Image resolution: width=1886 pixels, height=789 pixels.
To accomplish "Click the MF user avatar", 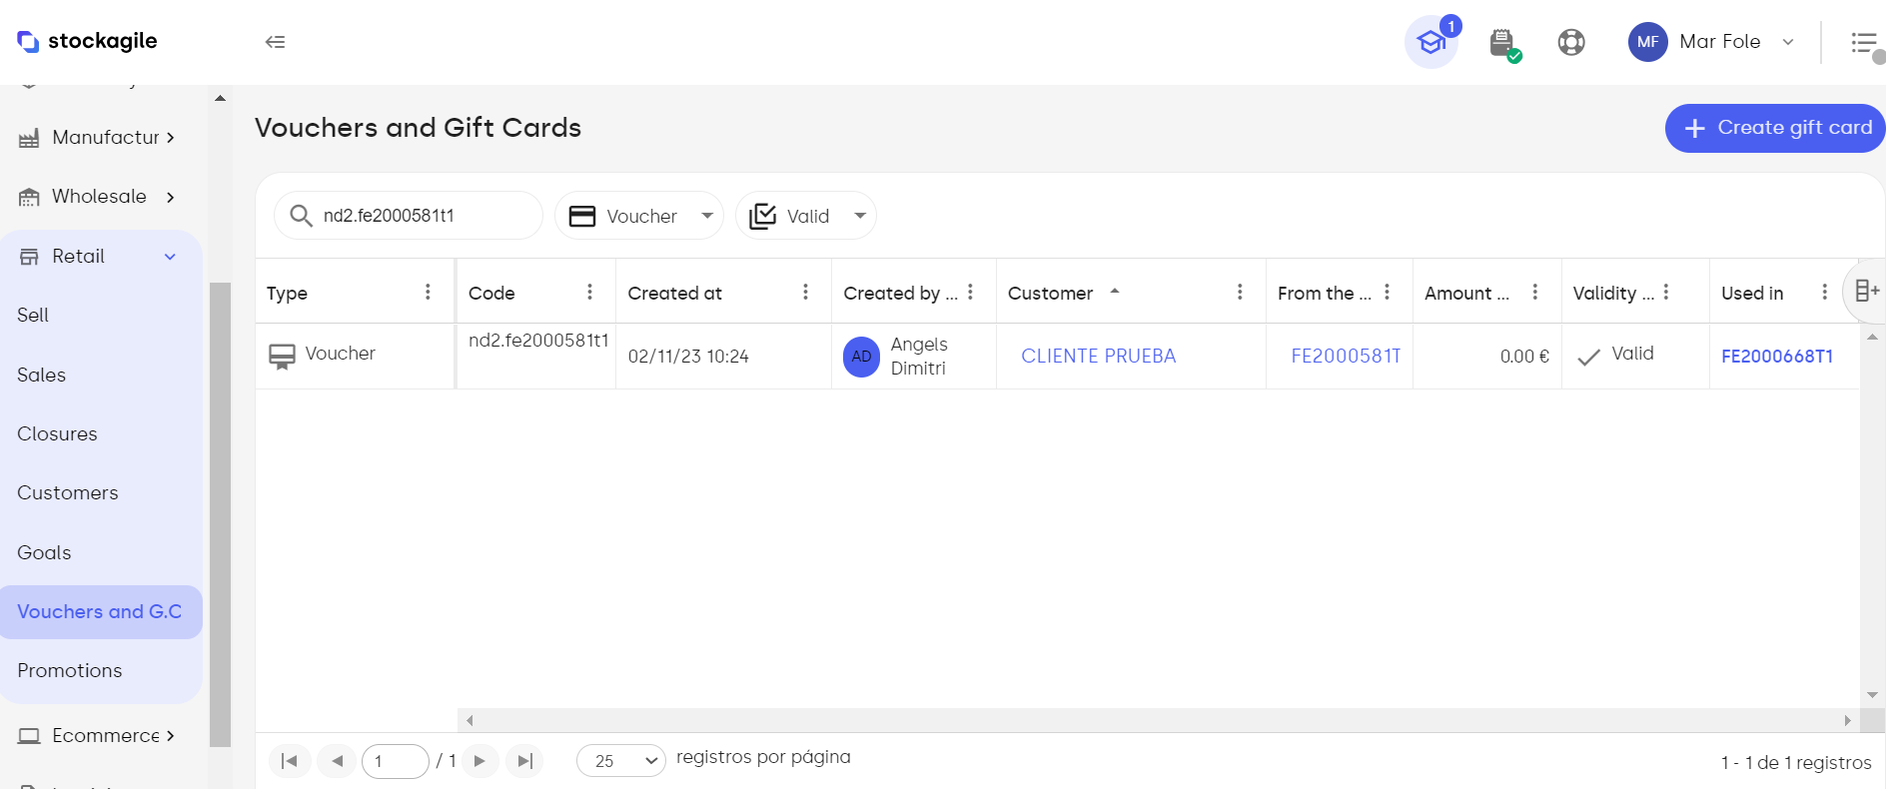I will 1647,42.
